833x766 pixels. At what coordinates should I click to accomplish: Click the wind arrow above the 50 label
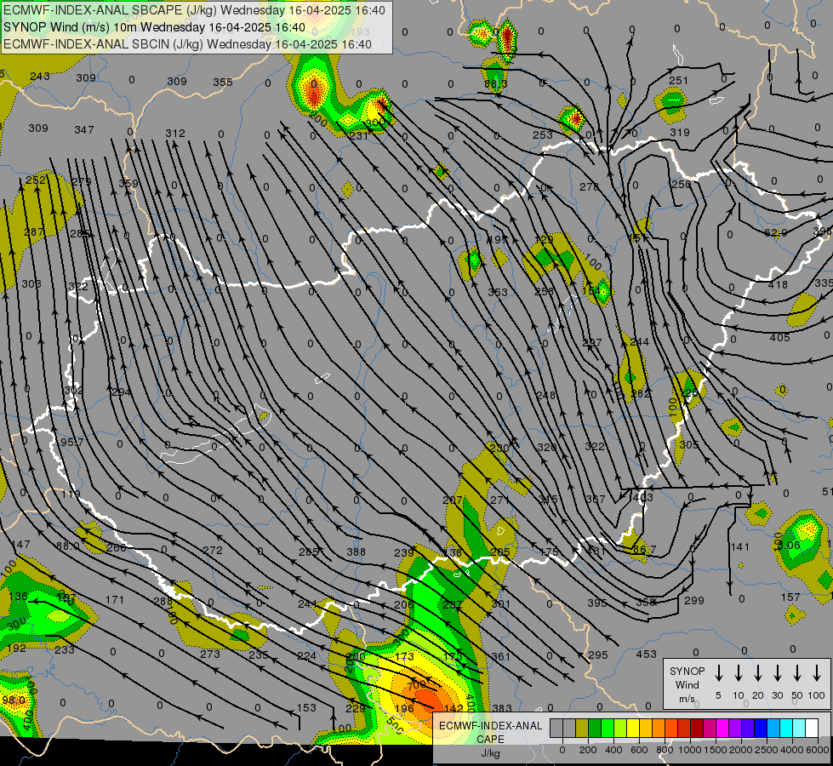(797, 673)
